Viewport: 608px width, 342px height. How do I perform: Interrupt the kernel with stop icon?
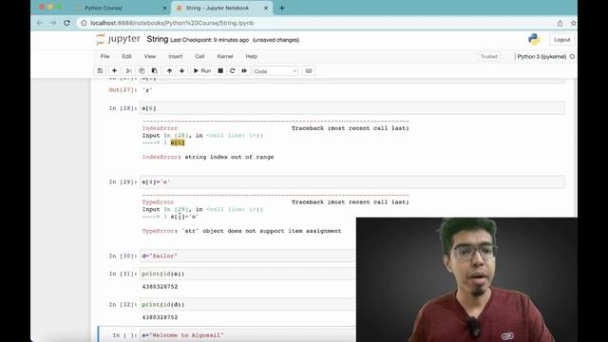pos(220,71)
